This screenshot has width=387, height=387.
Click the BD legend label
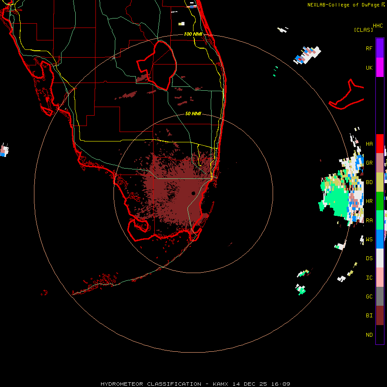(x=369, y=182)
